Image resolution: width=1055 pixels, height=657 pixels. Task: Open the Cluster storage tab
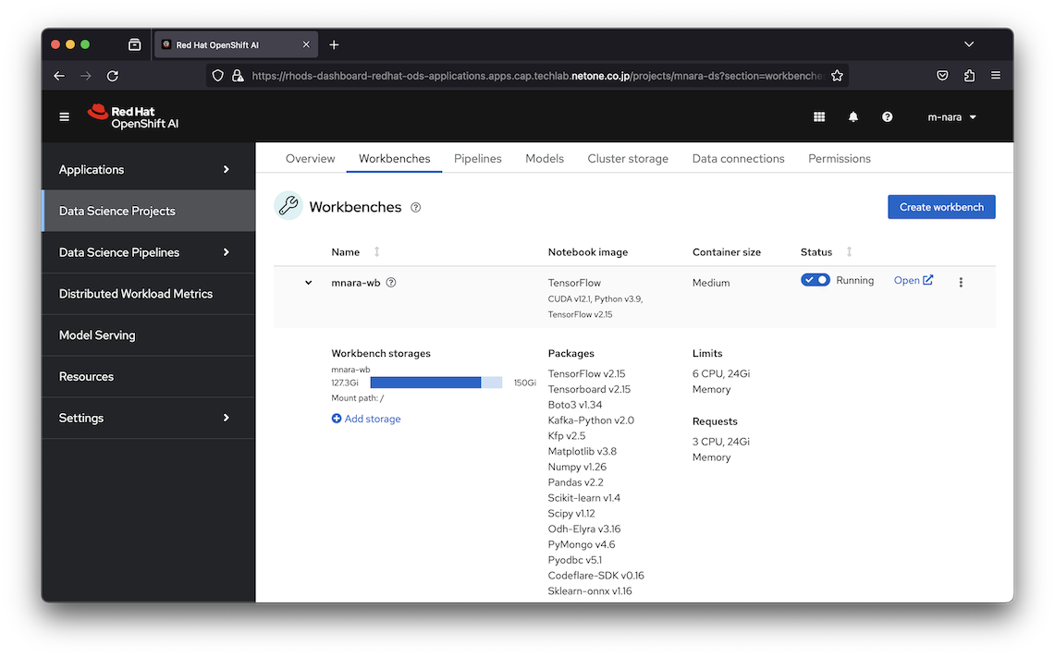[x=628, y=159]
